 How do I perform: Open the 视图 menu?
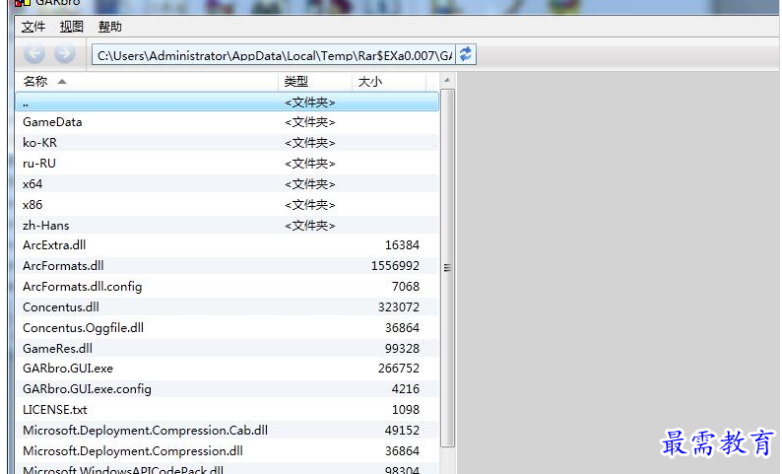pyautogui.click(x=71, y=27)
